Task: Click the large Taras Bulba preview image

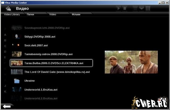Action: coord(131,62)
